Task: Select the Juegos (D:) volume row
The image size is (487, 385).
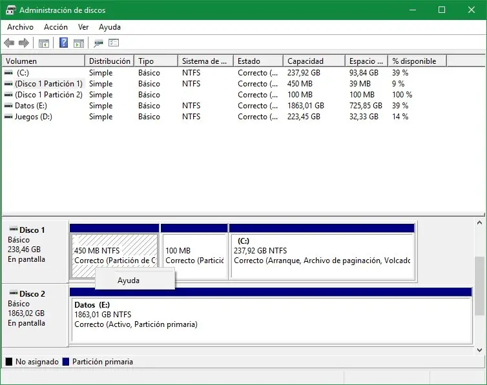Action: tap(34, 117)
